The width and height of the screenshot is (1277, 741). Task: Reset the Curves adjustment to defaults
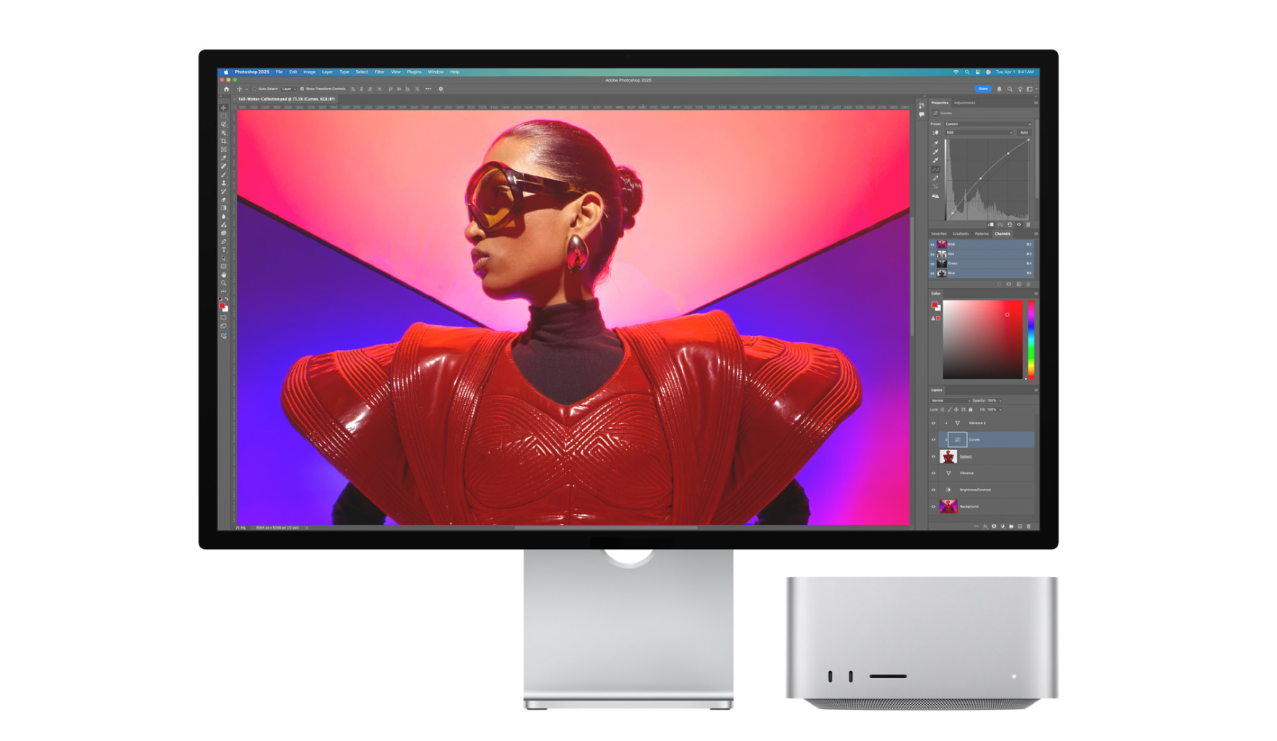point(1010,225)
